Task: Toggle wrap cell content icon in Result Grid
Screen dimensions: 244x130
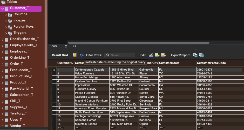Action: click(x=75, y=55)
